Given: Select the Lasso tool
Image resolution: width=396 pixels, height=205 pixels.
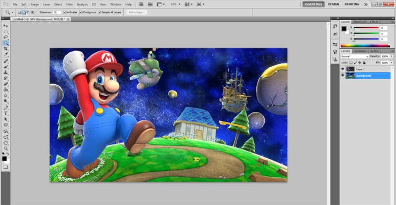Looking at the screenshot, I should click(6, 37).
